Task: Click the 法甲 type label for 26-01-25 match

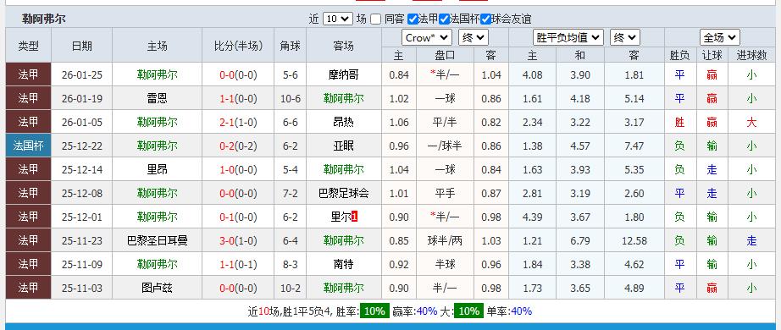Action: pyautogui.click(x=29, y=74)
